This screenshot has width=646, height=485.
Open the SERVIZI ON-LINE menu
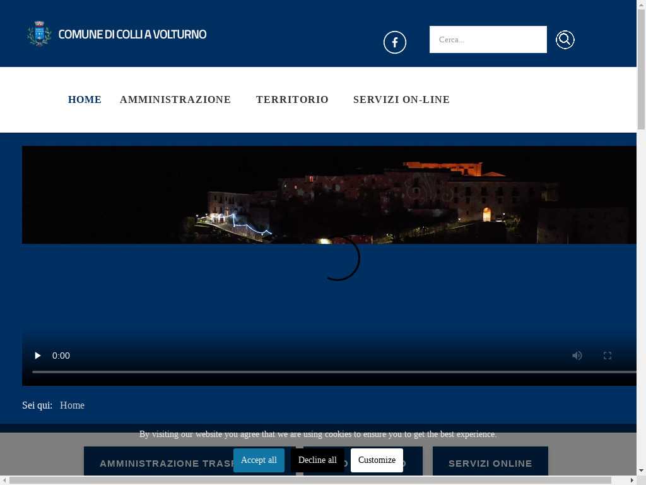(x=401, y=99)
